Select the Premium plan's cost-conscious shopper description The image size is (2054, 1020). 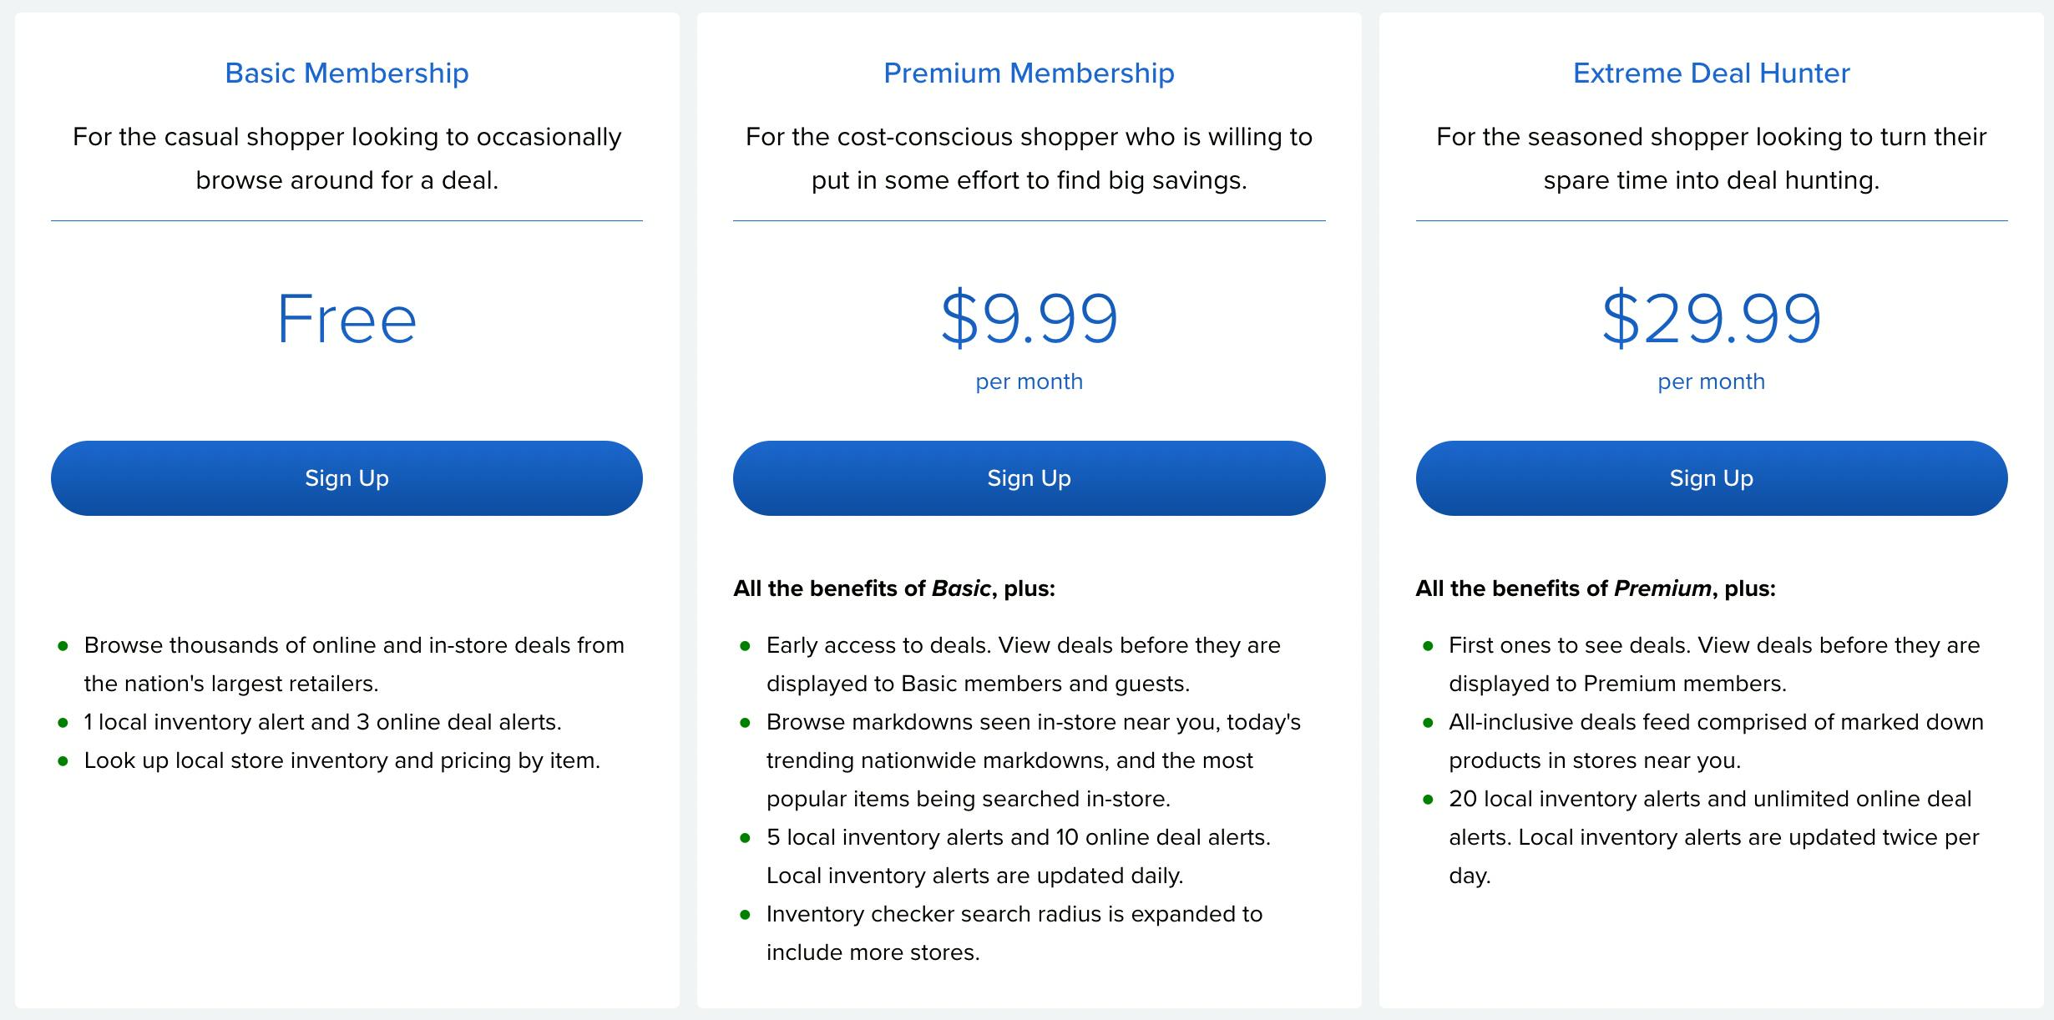pos(1028,157)
